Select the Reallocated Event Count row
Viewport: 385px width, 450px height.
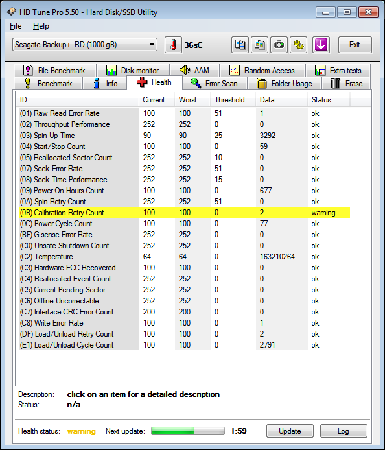point(185,279)
